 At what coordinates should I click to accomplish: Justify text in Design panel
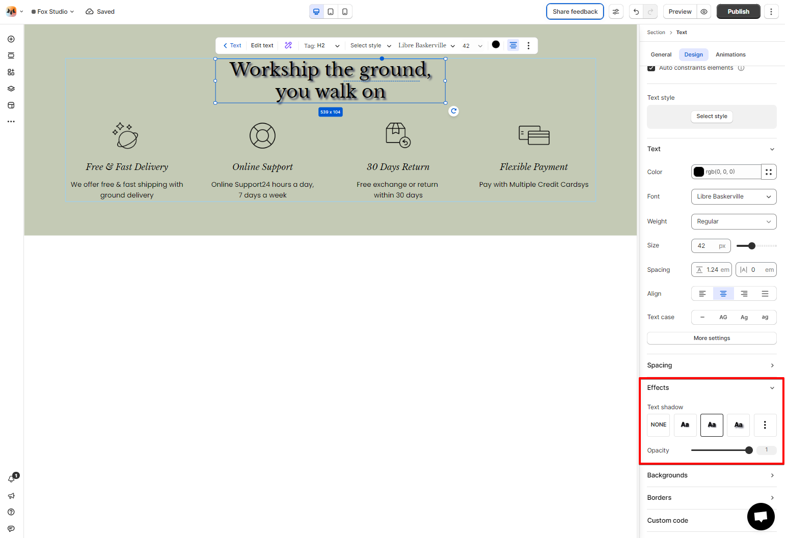click(x=765, y=294)
